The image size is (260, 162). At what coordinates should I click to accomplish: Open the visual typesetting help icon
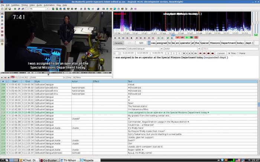click(x=2, y=44)
